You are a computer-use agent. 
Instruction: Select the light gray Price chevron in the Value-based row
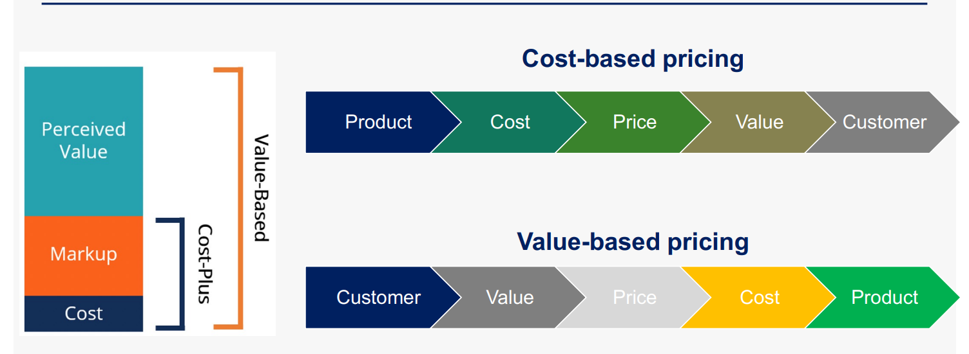(x=635, y=297)
